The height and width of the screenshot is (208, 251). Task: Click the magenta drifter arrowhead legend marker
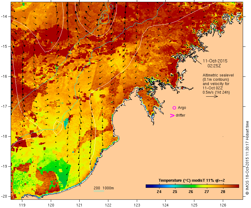172,116
